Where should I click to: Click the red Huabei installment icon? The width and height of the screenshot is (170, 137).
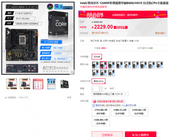pos(95,101)
